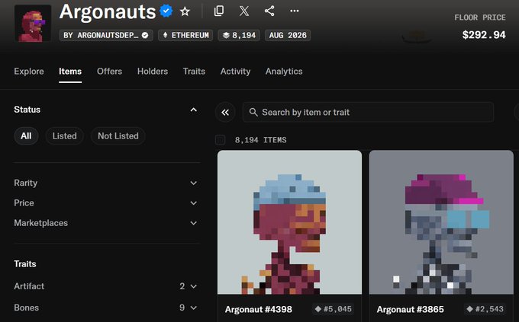Screen dimensions: 519x322
Task: Expand the Artifact trait filter
Action: click(x=107, y=286)
